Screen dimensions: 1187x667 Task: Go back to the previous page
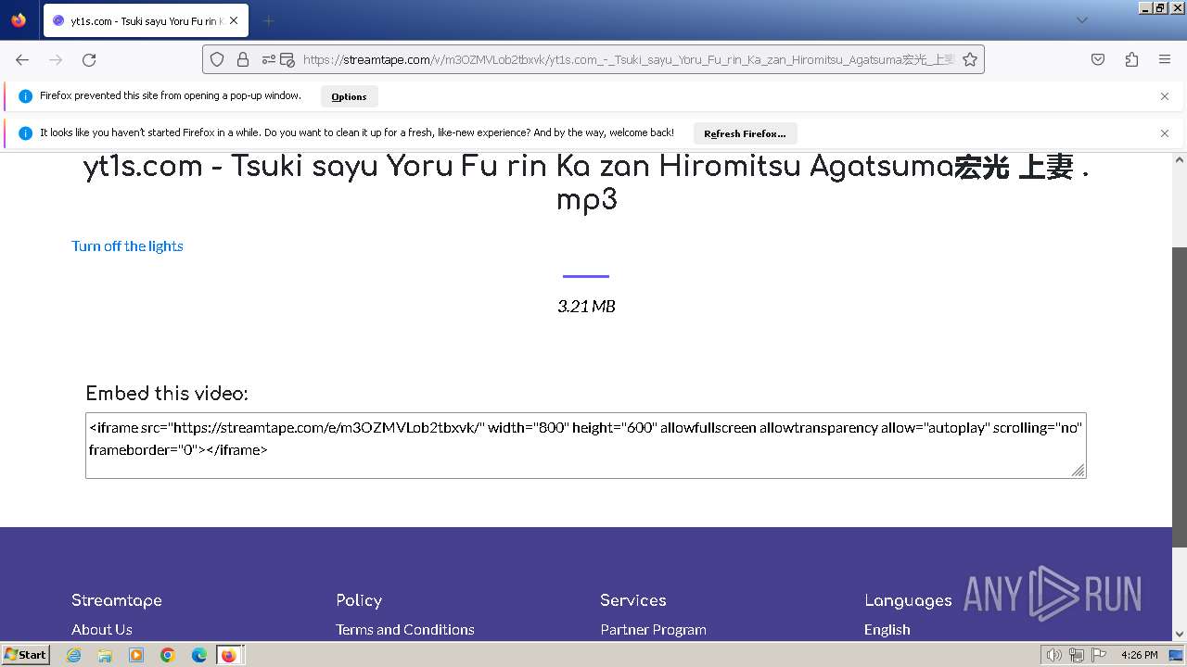click(22, 59)
